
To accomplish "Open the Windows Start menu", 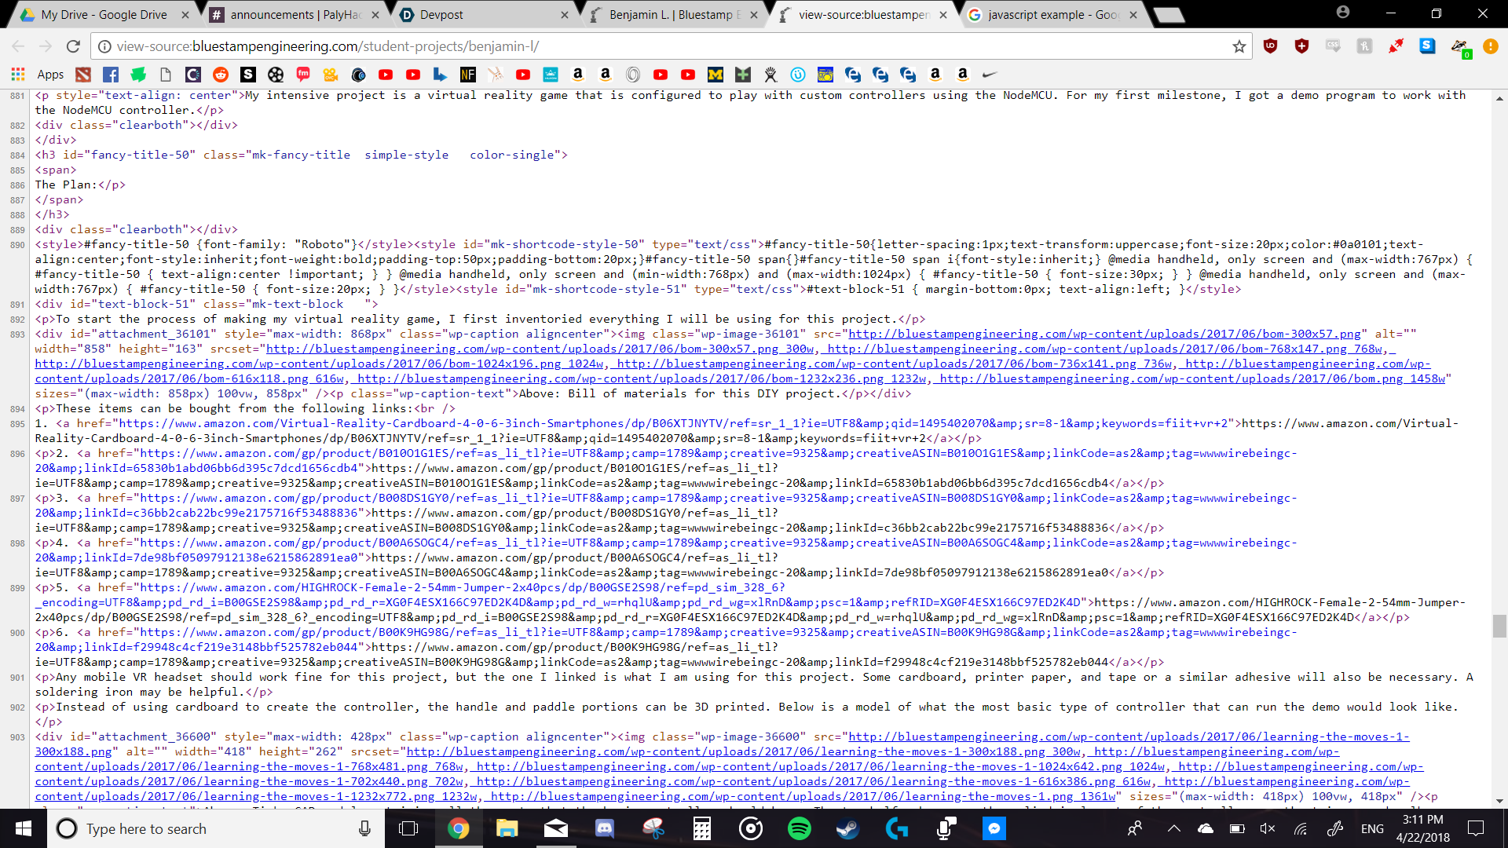I will (24, 828).
